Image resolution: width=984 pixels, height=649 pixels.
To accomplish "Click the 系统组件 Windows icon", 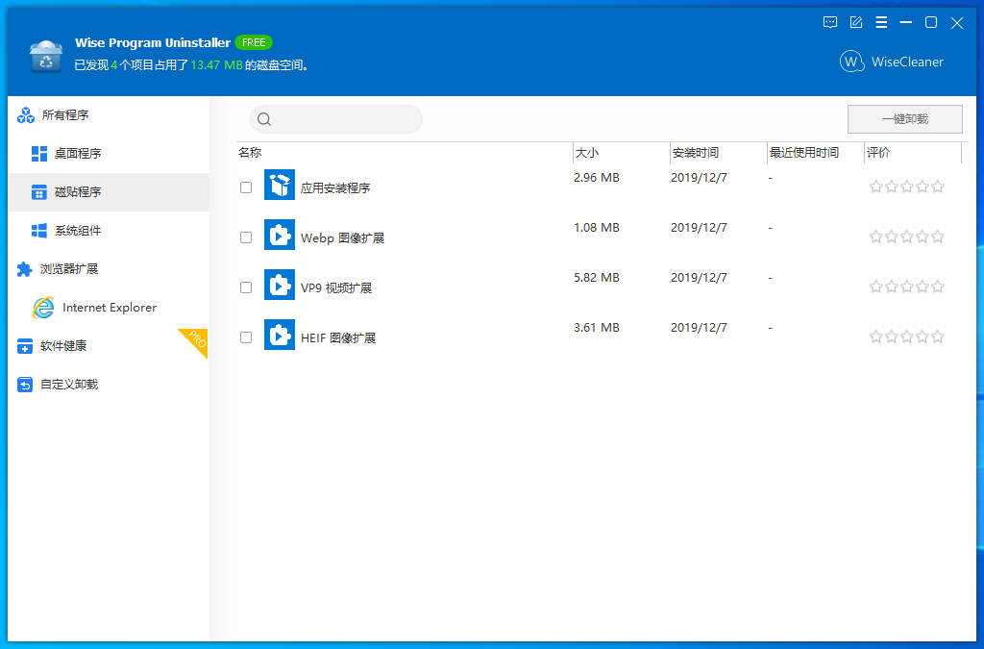I will click(x=38, y=230).
